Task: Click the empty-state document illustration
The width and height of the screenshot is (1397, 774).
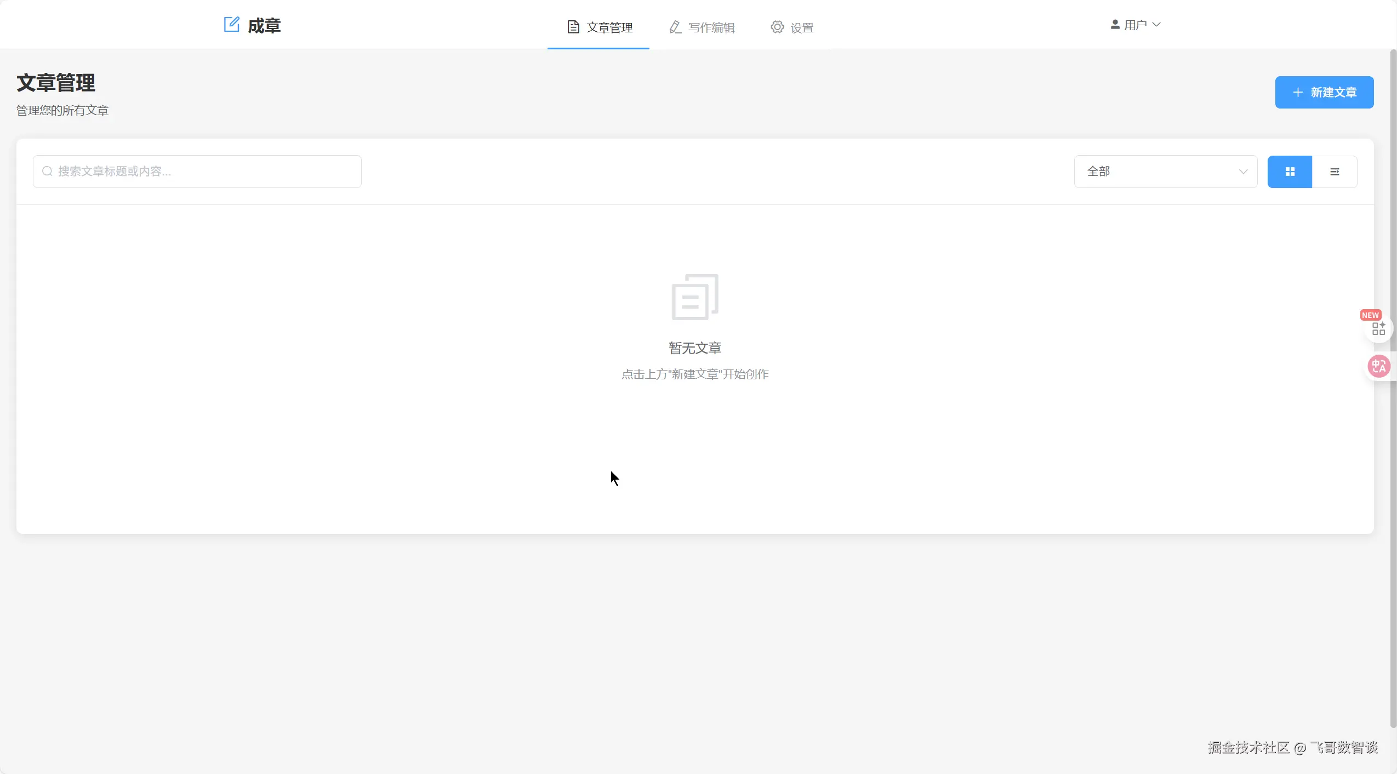Action: (x=695, y=297)
